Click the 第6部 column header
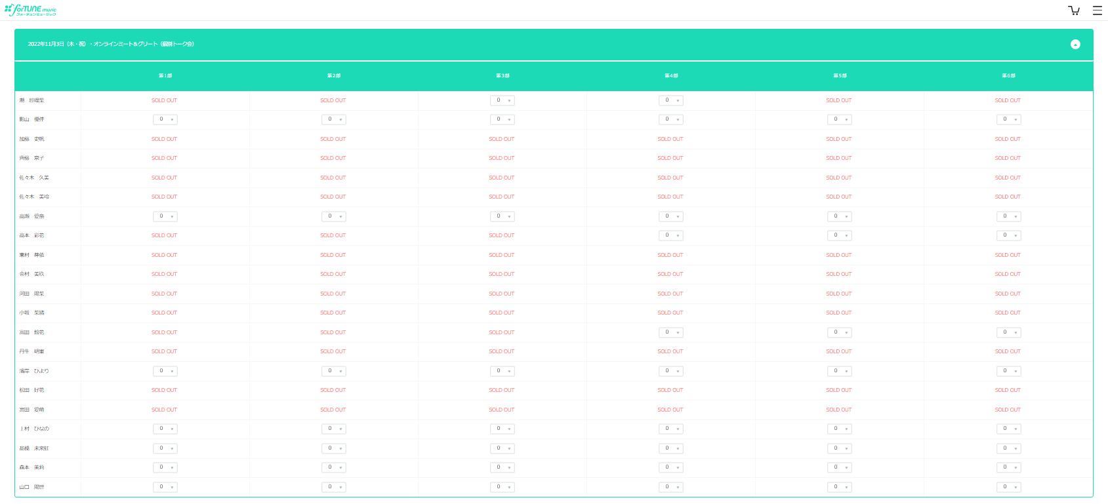Viewport: 1108px width, 504px height. tap(1008, 76)
